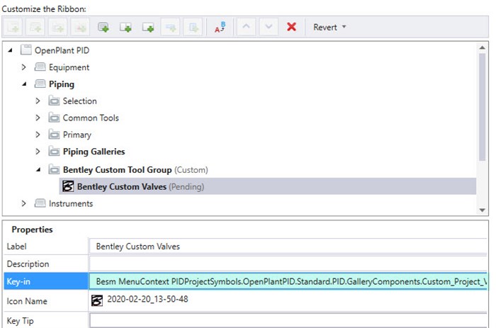Collapse the Piping node
The width and height of the screenshot is (496, 328).
tap(24, 84)
